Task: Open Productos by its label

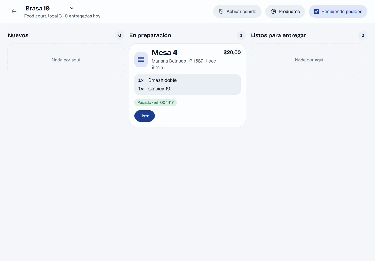Action: pyautogui.click(x=289, y=12)
